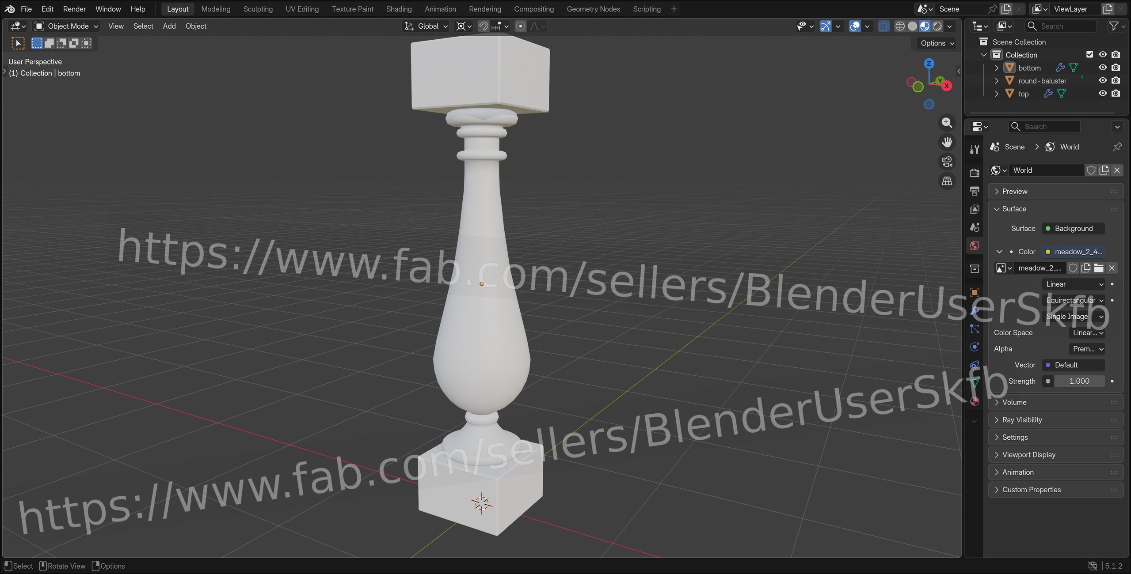Adjust the Strength 1.000 field
This screenshot has height=574, width=1131.
click(x=1079, y=381)
